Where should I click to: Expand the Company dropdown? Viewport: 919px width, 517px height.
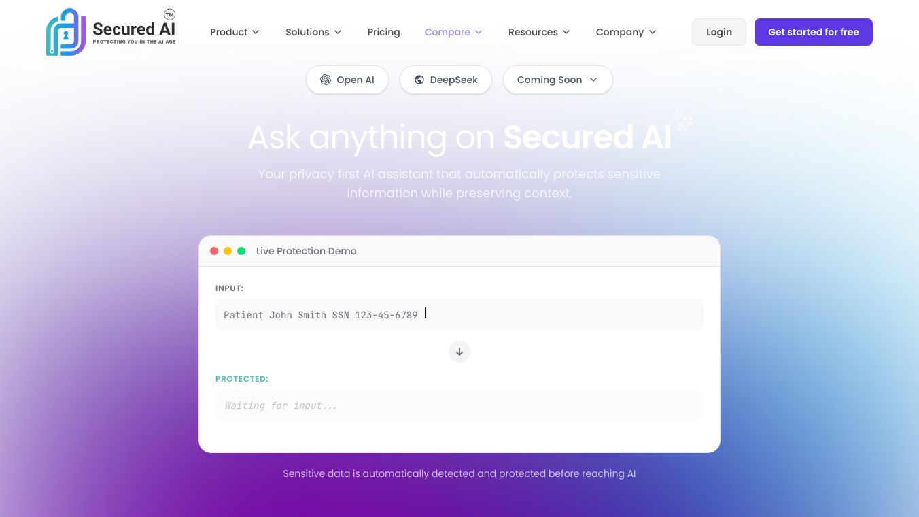point(625,32)
